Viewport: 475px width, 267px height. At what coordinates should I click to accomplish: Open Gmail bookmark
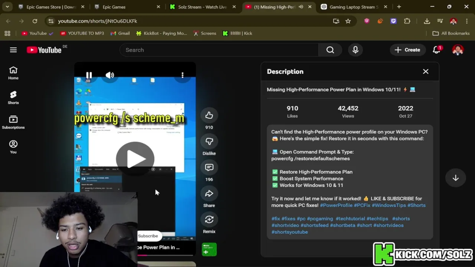(x=120, y=33)
